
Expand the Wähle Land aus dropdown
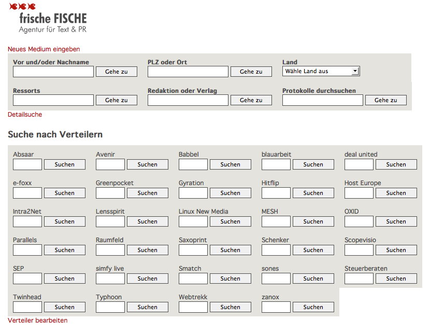(x=321, y=71)
